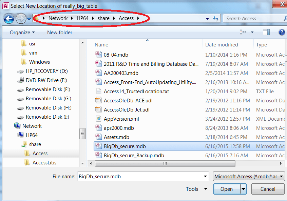Select AccessOleDb_ACE.udl file
This screenshot has width=287, height=201.
(x=128, y=101)
